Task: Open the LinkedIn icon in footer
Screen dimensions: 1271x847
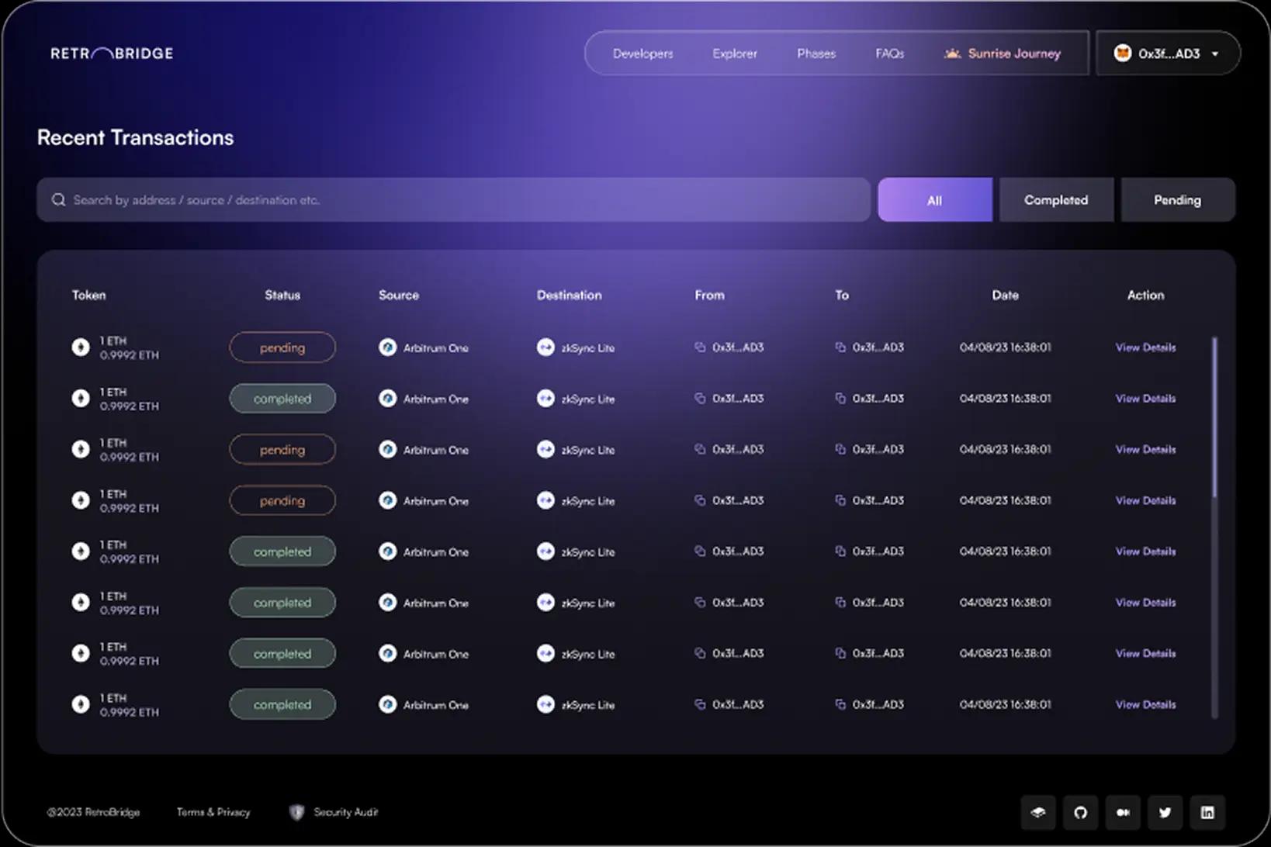Action: [x=1208, y=813]
